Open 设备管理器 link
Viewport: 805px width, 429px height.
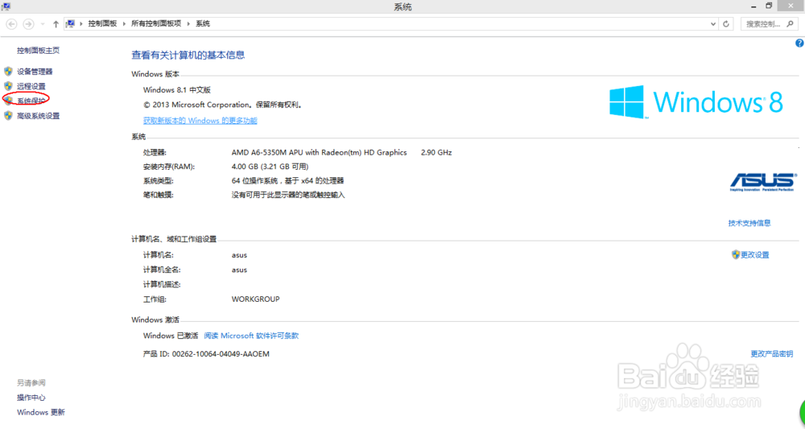(35, 72)
